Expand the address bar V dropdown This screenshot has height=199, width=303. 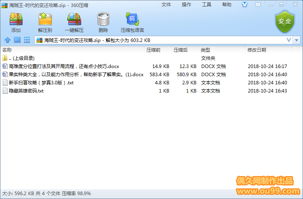coord(289,40)
